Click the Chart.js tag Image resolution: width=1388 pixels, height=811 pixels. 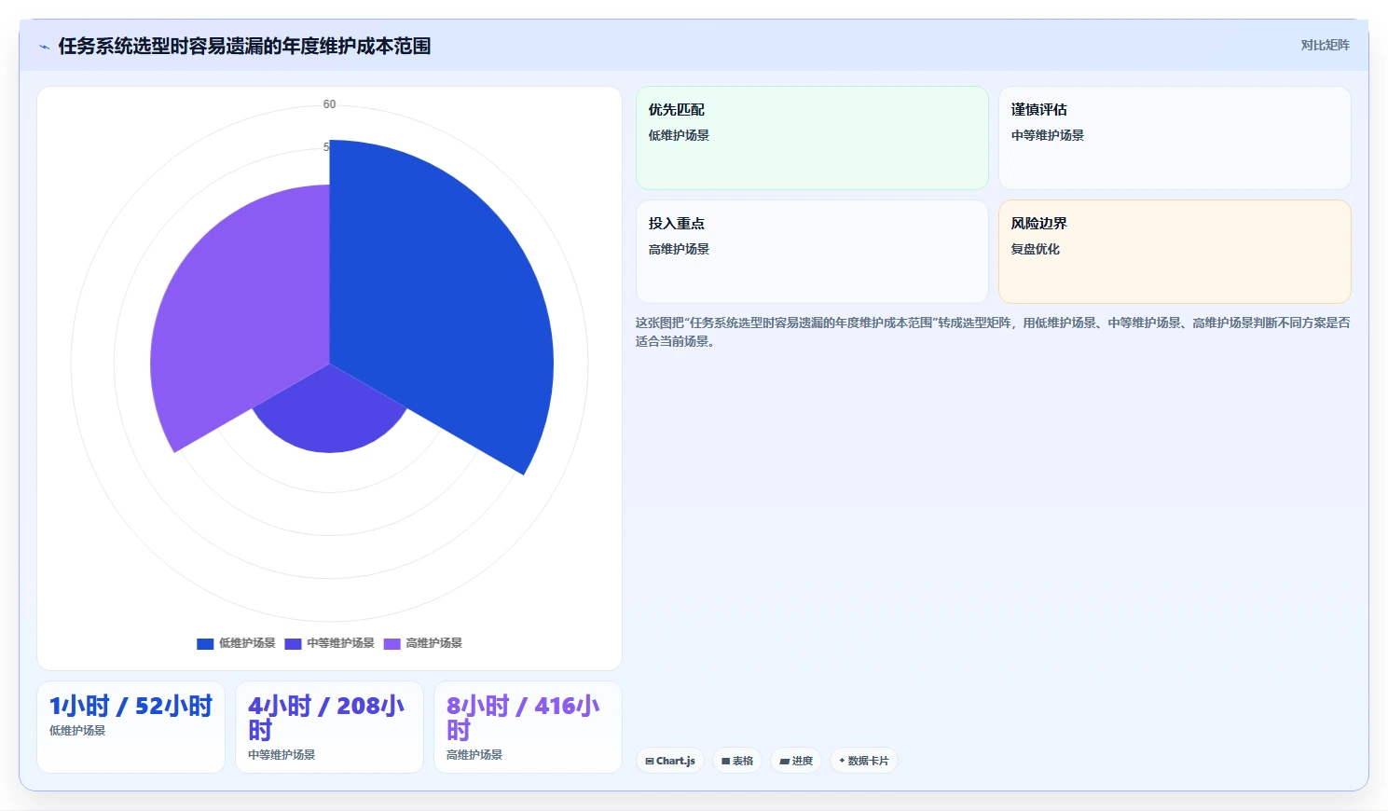(670, 761)
